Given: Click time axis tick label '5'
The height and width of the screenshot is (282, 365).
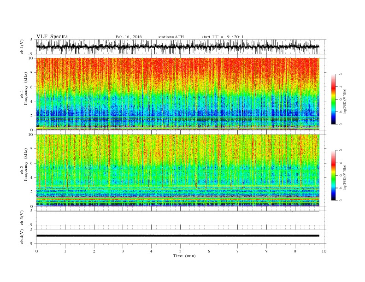Looking at the screenshot, I should tap(180, 251).
